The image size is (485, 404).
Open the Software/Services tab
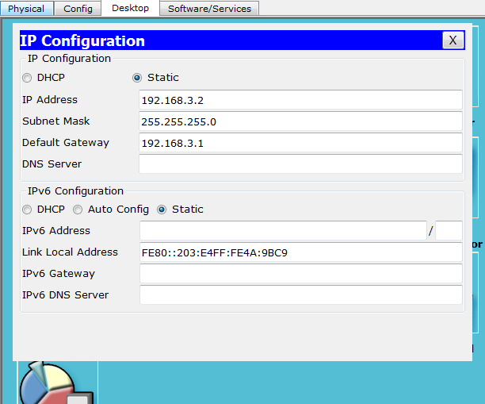tap(209, 9)
